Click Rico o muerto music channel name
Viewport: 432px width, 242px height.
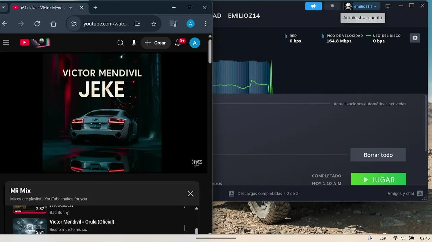pyautogui.click(x=68, y=230)
